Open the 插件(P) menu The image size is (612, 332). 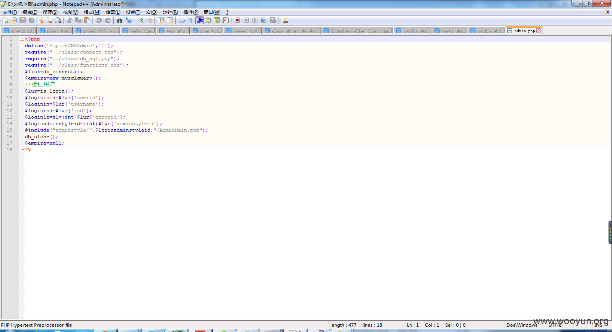[191, 12]
